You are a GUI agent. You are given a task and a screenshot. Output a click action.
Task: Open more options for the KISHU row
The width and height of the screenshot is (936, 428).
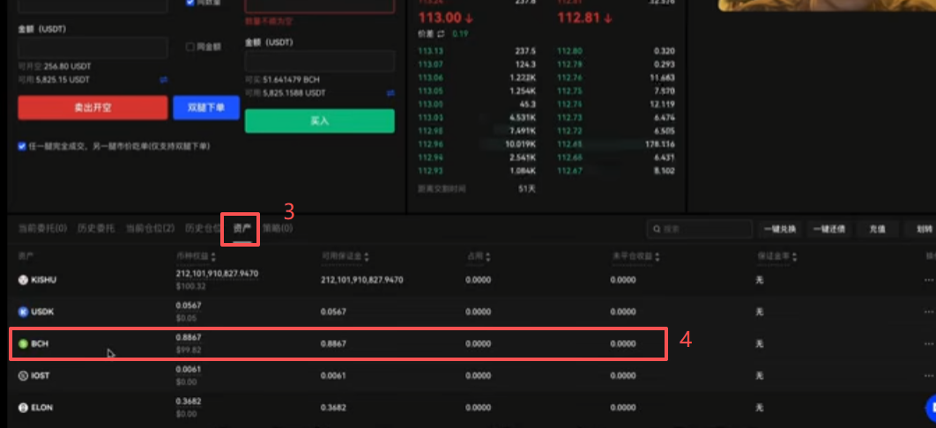(928, 279)
